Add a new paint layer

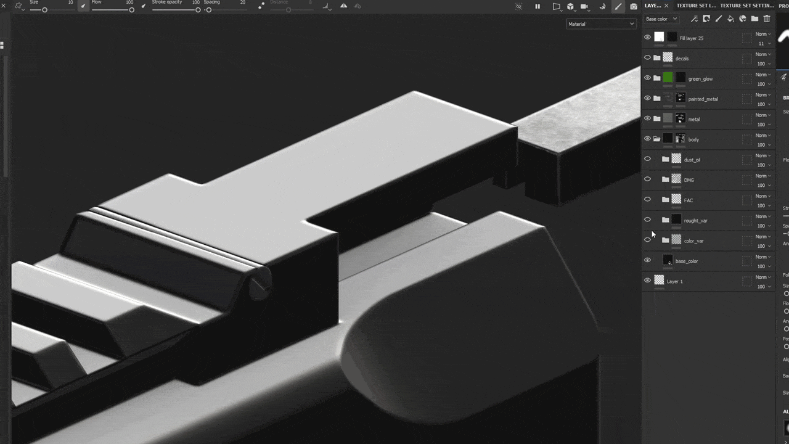719,19
